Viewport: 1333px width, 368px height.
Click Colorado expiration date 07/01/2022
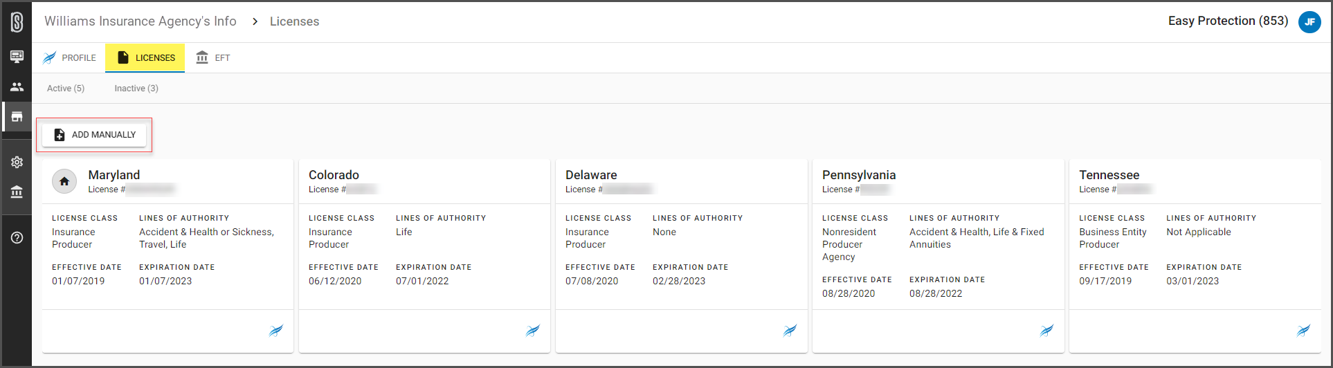coord(422,281)
